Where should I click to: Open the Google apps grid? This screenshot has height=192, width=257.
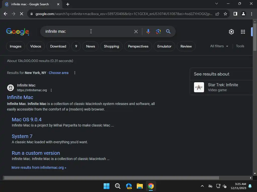pyautogui.click(x=243, y=32)
